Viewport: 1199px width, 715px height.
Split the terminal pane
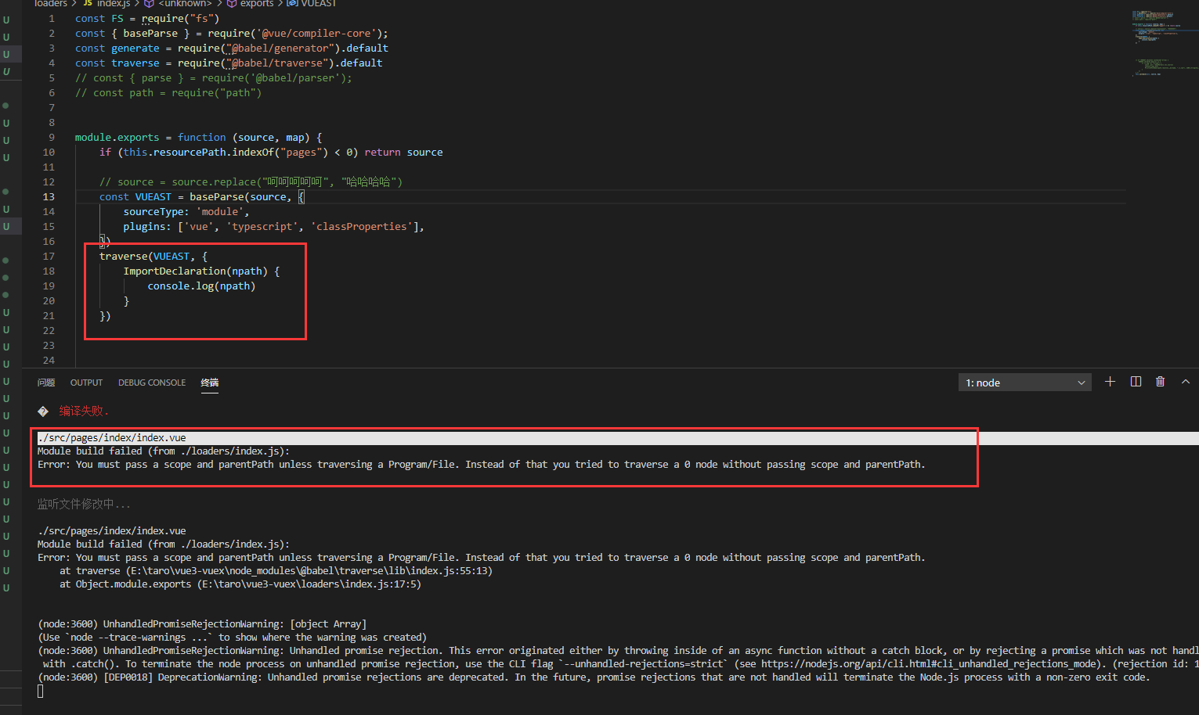pos(1136,382)
